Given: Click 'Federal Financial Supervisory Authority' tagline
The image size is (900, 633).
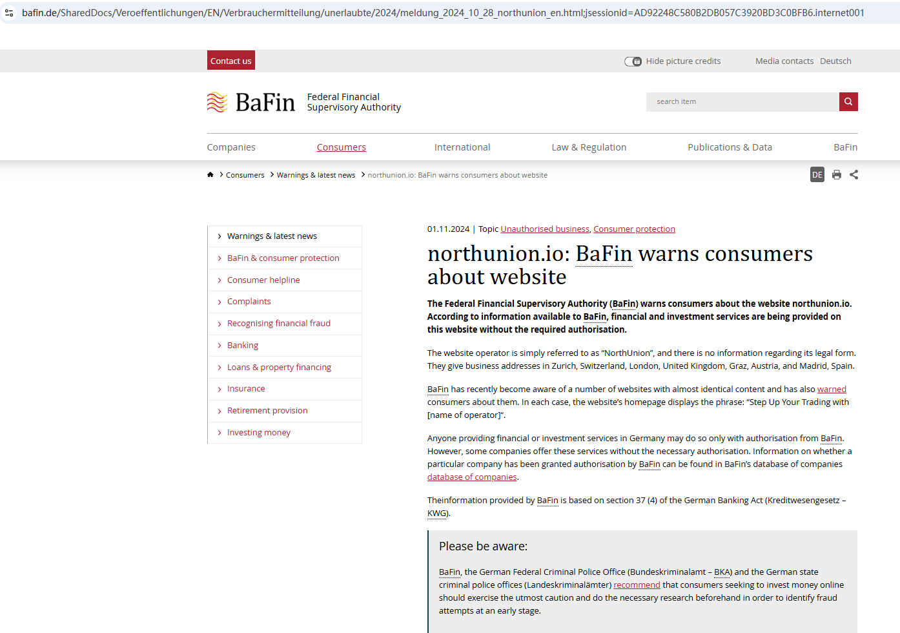Looking at the screenshot, I should 354,102.
